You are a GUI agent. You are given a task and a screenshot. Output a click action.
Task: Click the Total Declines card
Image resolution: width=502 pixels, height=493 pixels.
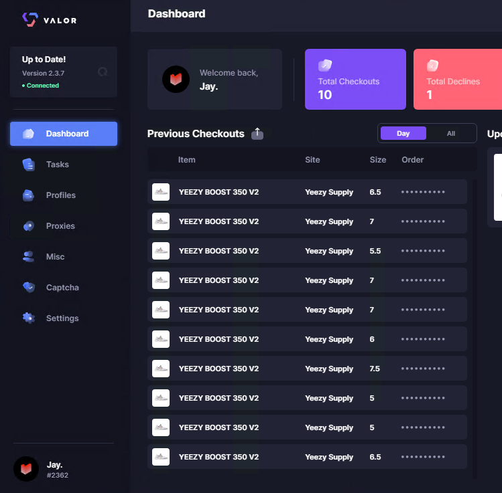click(458, 79)
